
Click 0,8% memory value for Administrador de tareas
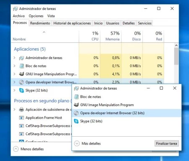[x=116, y=58]
